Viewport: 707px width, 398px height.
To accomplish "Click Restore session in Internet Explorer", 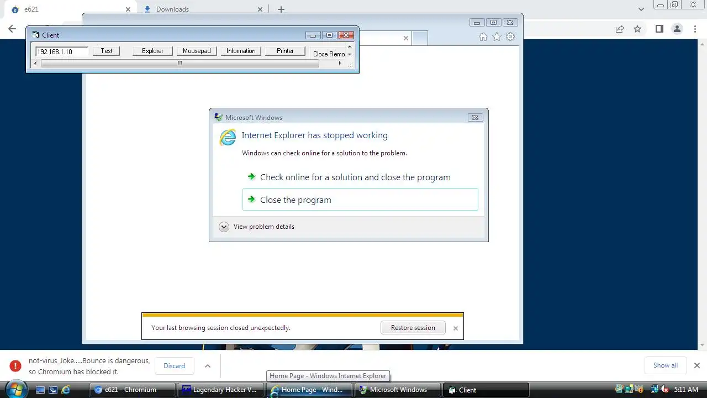I will point(413,328).
